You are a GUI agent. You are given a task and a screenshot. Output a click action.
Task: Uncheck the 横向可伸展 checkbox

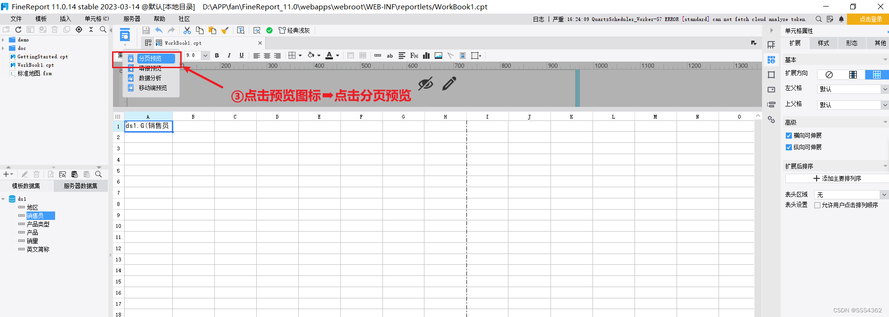pyautogui.click(x=789, y=136)
